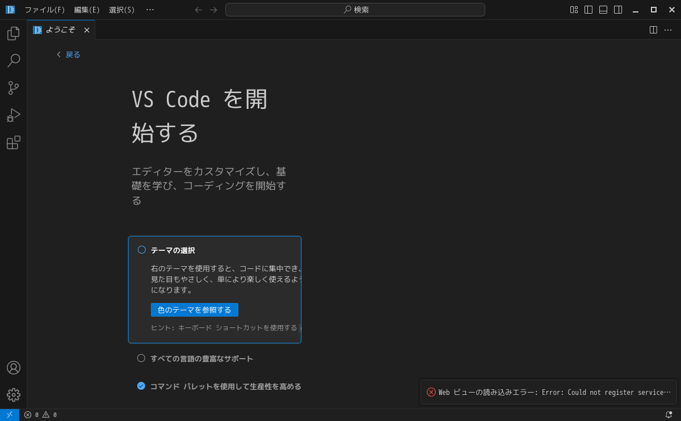
Task: Open the ファイル(F) menu
Action: (45, 10)
